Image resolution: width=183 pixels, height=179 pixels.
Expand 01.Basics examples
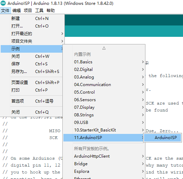(104, 62)
